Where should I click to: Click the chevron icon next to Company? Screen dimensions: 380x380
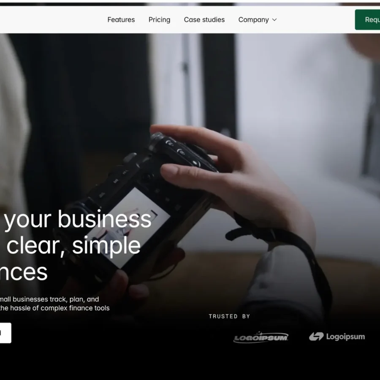tap(274, 19)
